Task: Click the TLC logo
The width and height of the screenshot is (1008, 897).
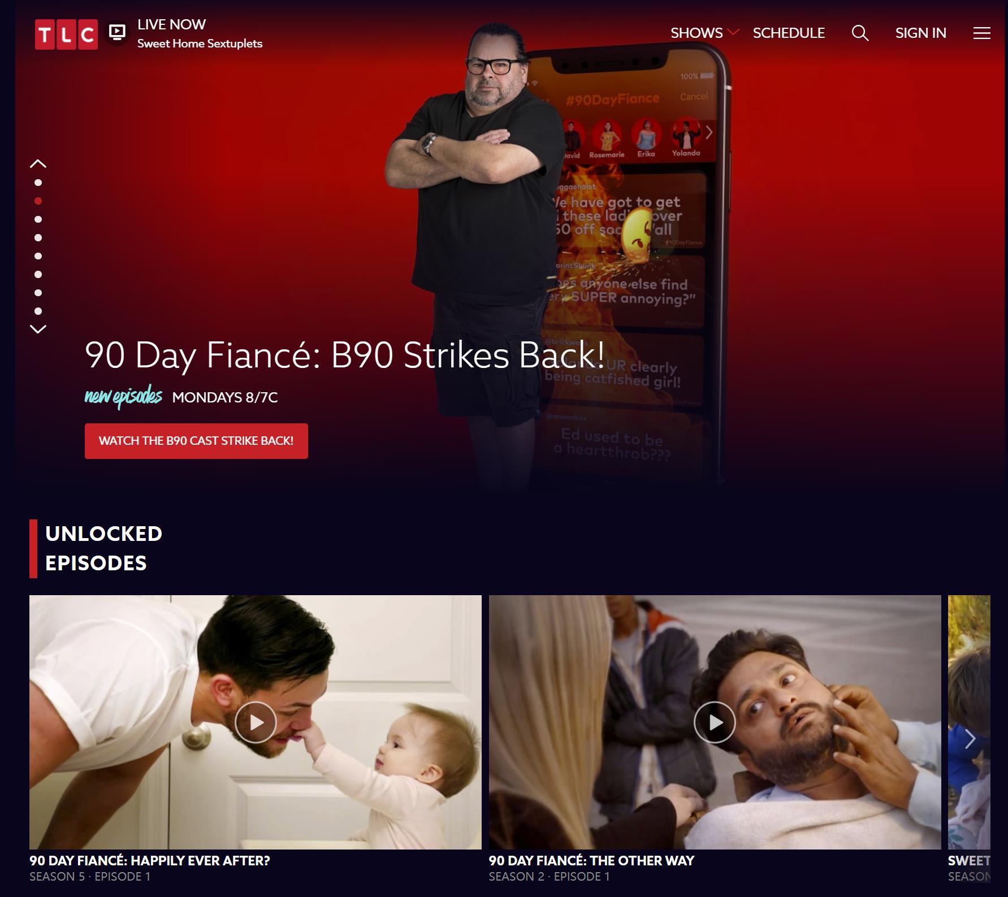Action: (66, 34)
